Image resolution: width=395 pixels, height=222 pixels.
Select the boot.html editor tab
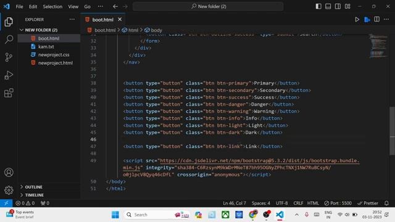coord(103,19)
